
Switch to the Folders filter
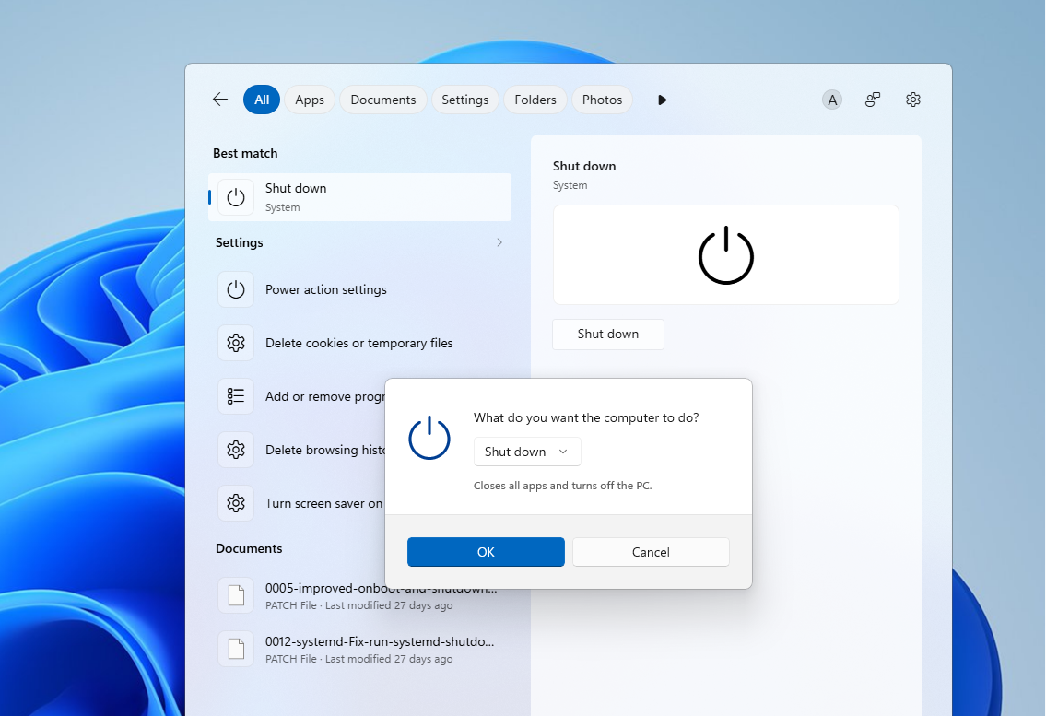[535, 100]
